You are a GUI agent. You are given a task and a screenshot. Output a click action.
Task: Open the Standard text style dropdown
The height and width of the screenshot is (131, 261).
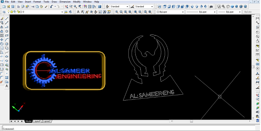127,6
